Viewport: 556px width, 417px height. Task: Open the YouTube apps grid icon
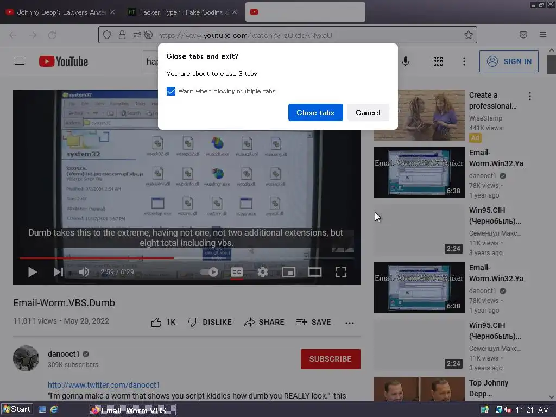point(438,61)
